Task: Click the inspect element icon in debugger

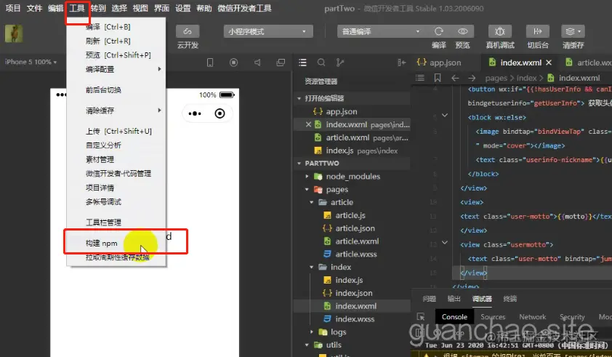Action: pos(420,317)
